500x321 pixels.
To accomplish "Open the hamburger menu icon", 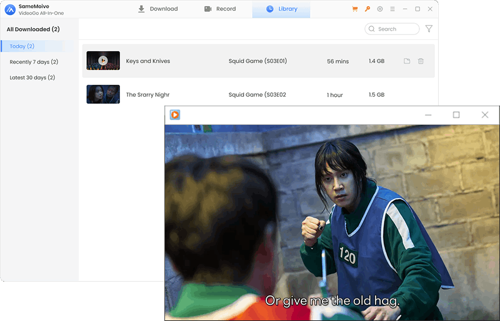I will [x=392, y=9].
